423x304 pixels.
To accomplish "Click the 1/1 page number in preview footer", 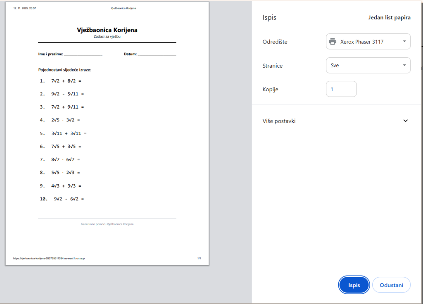I will click(x=199, y=258).
